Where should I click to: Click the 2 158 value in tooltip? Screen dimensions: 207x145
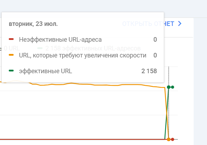[x=149, y=71]
